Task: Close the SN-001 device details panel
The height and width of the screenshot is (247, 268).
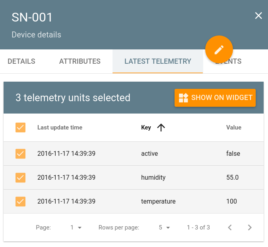Action: click(258, 16)
